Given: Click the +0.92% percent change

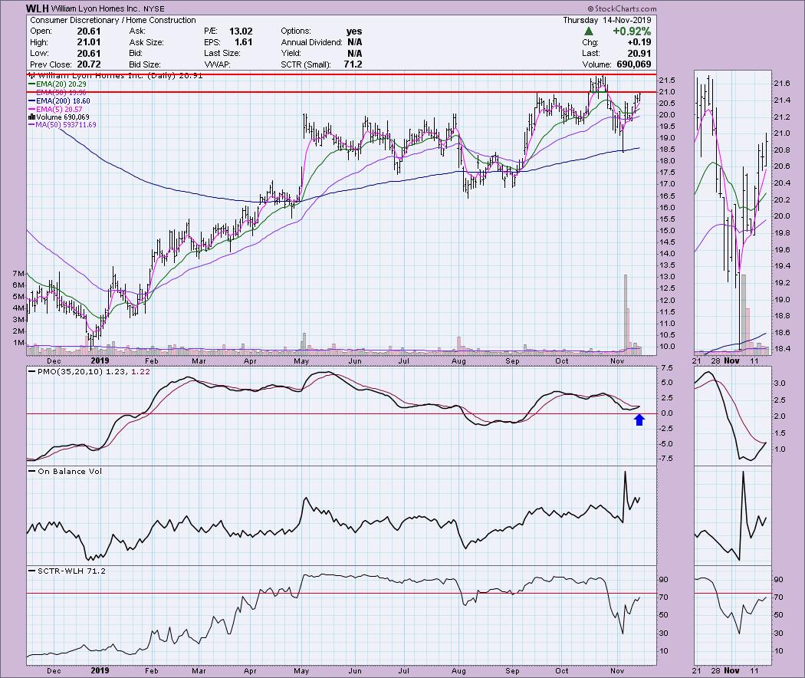Looking at the screenshot, I should tap(632, 31).
